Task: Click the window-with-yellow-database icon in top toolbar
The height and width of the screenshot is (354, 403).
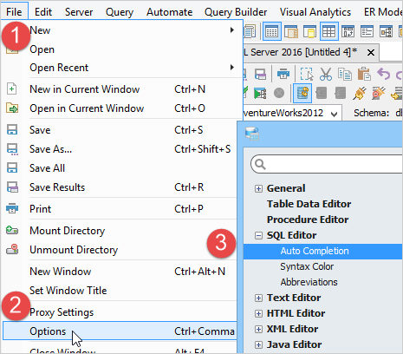Action: coord(309,31)
